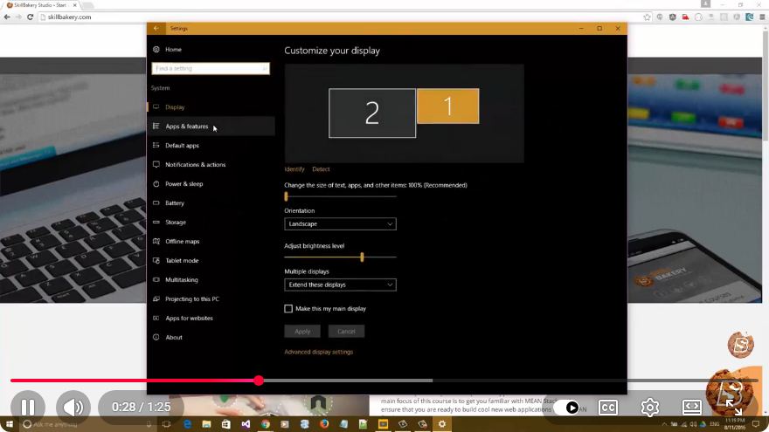Click the red video progress scrubber
This screenshot has width=769, height=432.
tap(259, 381)
